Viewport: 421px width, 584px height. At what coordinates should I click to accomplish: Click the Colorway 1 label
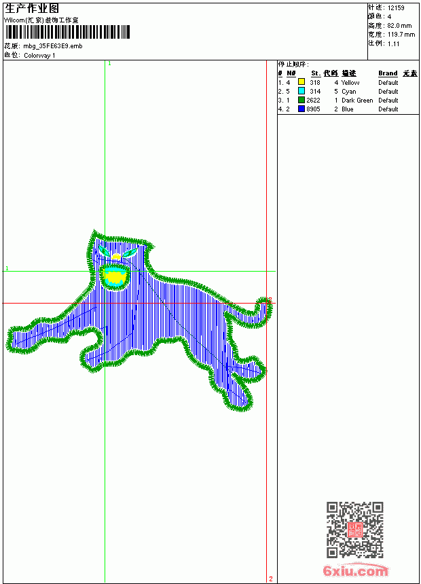pos(39,56)
